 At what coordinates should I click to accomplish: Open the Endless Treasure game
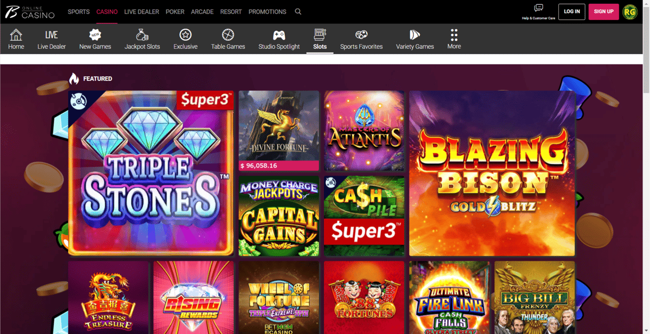108,298
